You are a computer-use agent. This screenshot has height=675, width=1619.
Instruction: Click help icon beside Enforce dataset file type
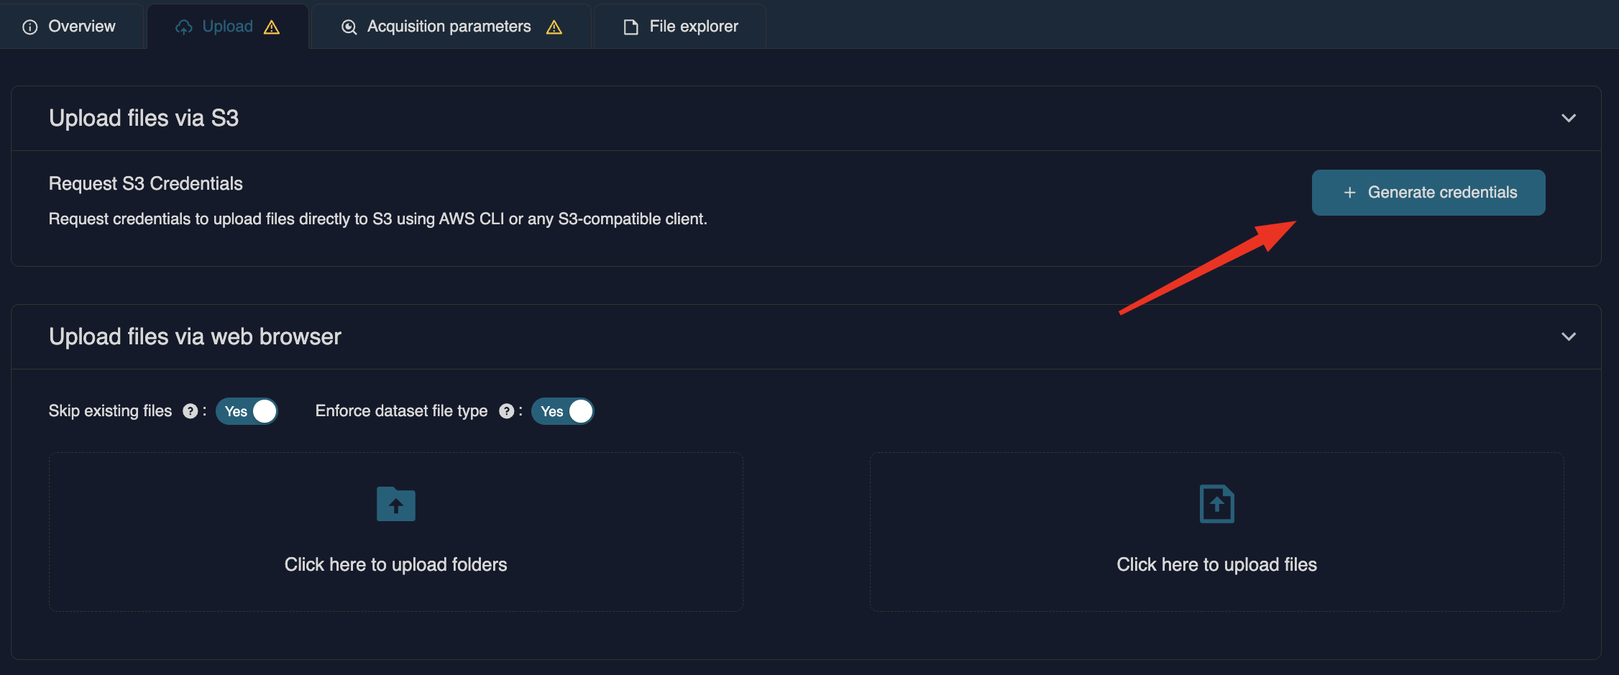coord(506,411)
